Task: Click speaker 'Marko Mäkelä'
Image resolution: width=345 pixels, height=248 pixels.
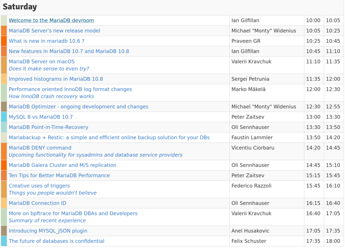Action: click(248, 89)
